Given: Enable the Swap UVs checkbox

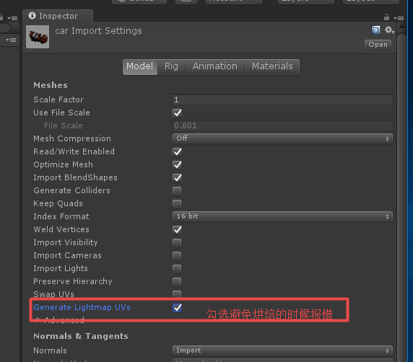Looking at the screenshot, I should 177,294.
